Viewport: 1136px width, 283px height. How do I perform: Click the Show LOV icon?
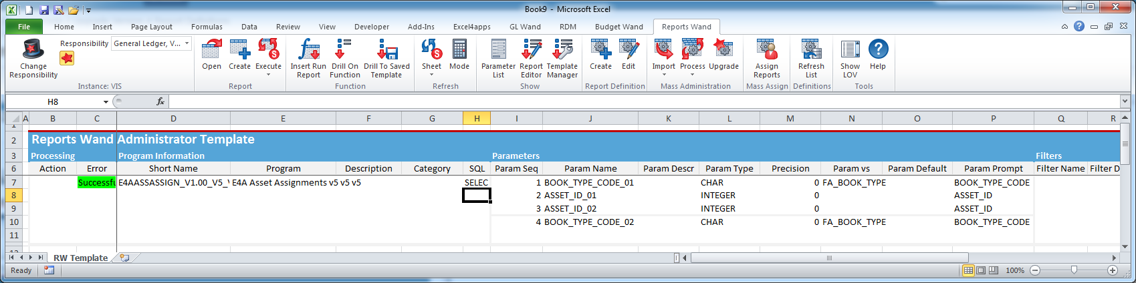point(850,49)
